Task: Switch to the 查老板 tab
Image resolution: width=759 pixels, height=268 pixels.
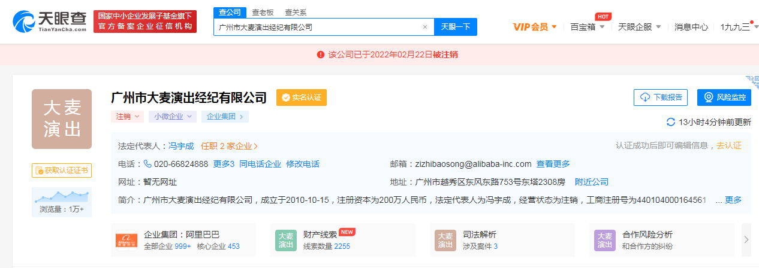Action: point(263,12)
